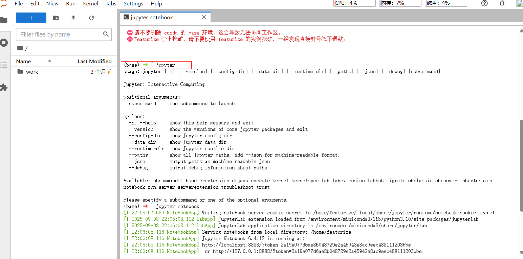Open the Tabs menu
Image resolution: width=523 pixels, height=259 pixels.
tap(111, 4)
